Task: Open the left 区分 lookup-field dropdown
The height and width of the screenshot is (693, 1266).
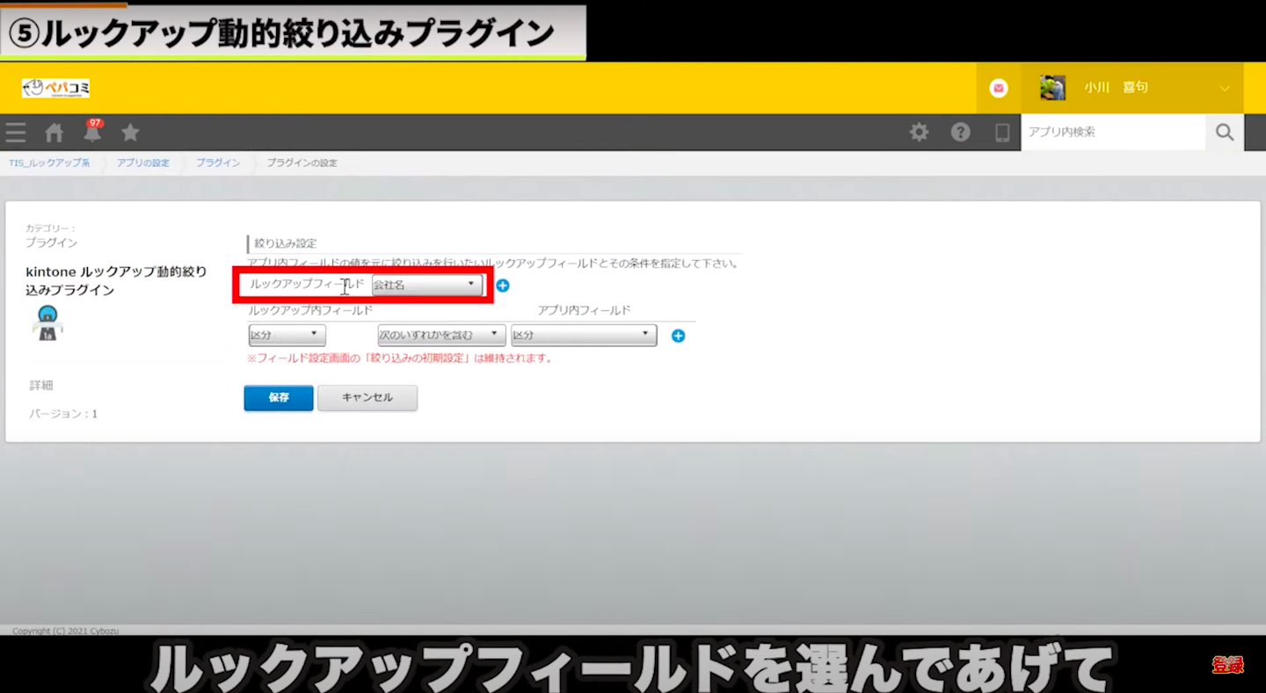Action: (x=287, y=335)
